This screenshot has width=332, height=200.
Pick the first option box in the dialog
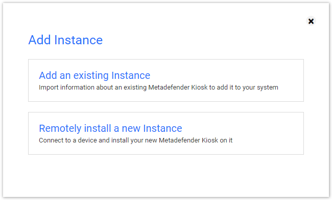click(x=166, y=80)
